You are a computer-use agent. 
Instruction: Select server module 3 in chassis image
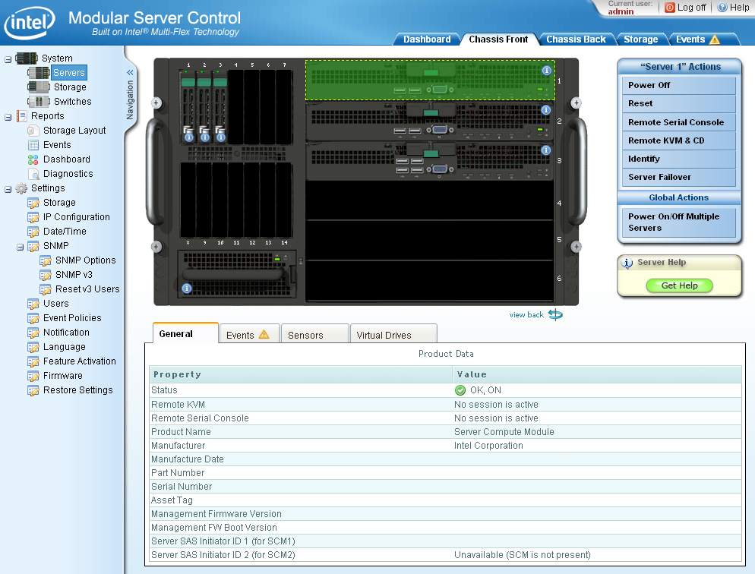click(430, 160)
